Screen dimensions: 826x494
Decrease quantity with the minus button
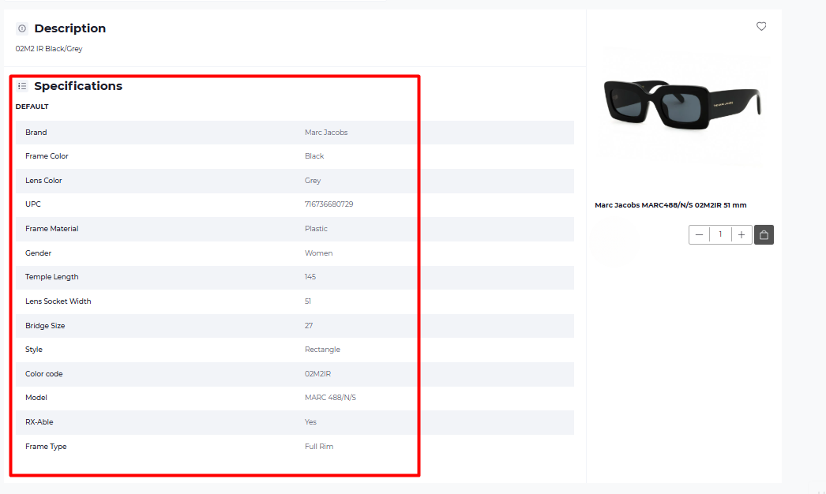tap(699, 235)
